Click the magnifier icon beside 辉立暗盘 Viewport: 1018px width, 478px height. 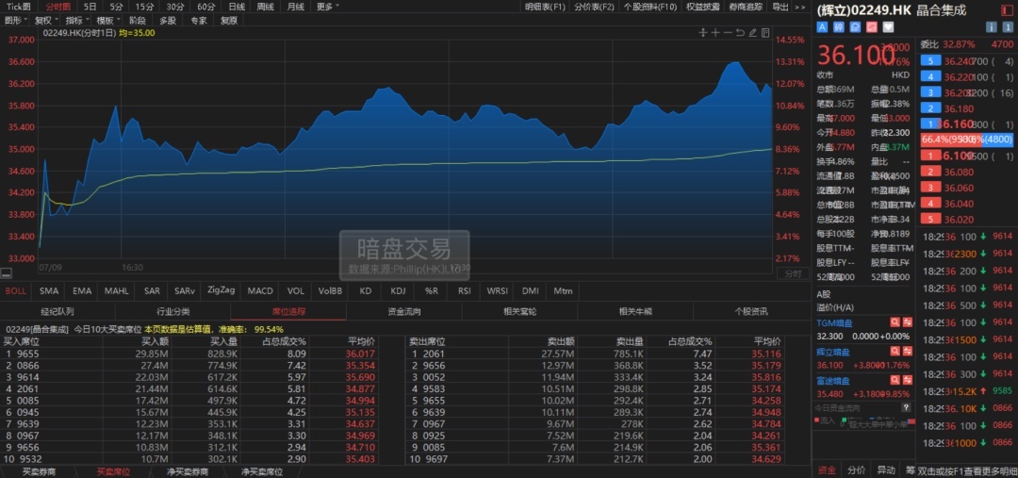point(895,352)
